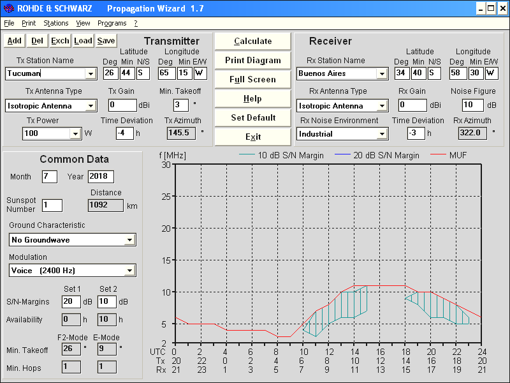The image size is (510, 383).
Task: Click the Tx Azimuth value 145.5
Action: click(181, 133)
